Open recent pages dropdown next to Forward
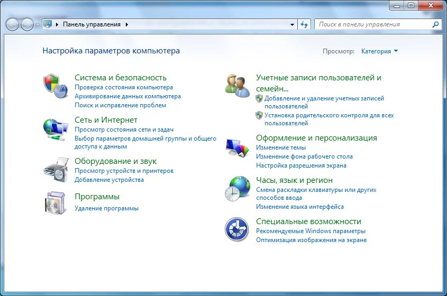The height and width of the screenshot is (296, 447). 38,25
